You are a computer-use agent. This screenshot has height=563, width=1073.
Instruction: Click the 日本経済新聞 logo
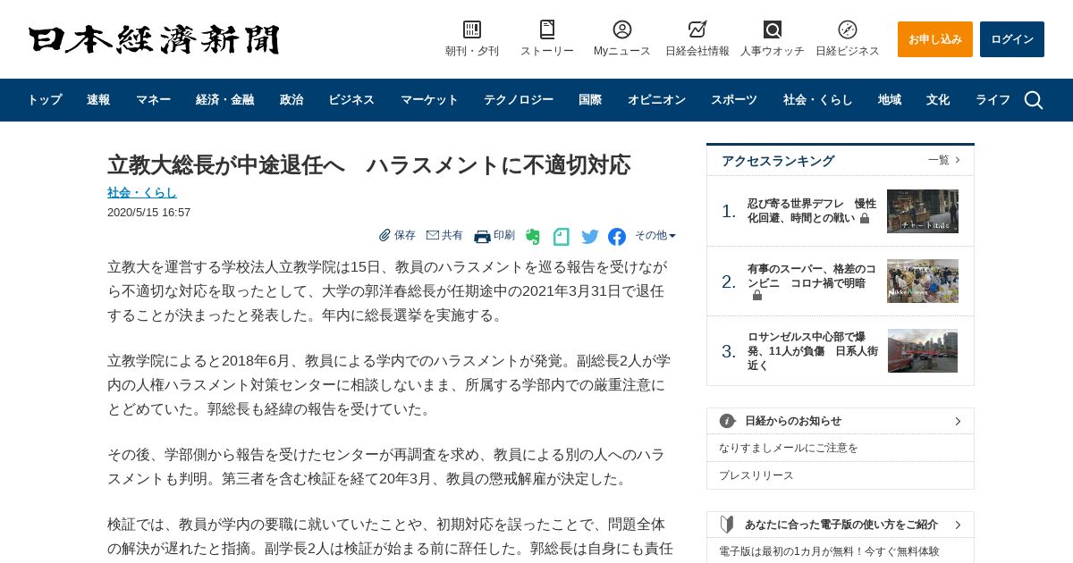pyautogui.click(x=154, y=39)
